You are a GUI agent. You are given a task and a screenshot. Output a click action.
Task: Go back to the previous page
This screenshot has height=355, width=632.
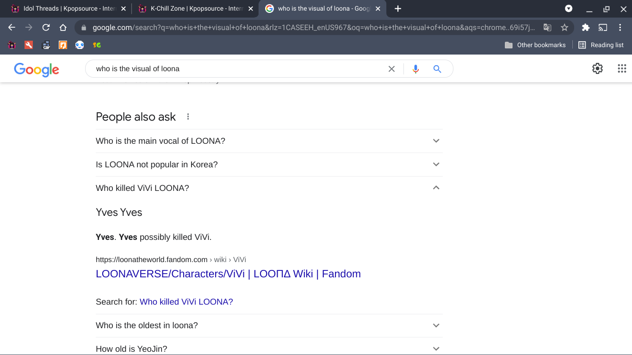12,28
